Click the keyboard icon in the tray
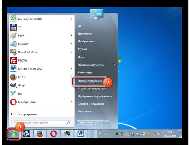Viewport: 189px width, 145px height. pos(106,133)
